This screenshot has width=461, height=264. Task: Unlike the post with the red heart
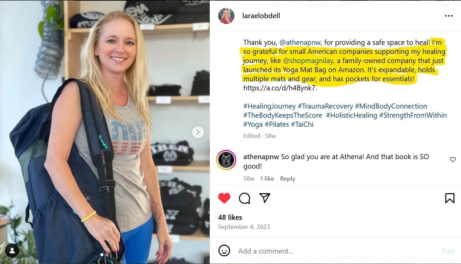[x=224, y=198]
